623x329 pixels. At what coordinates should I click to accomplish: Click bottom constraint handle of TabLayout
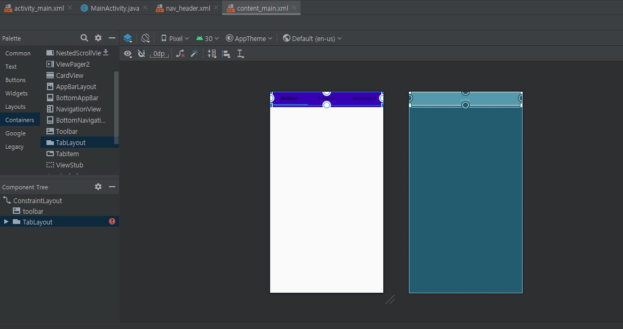tap(327, 105)
